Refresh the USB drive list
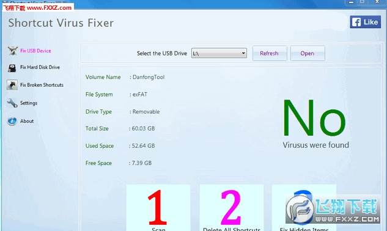The height and width of the screenshot is (231, 387). [x=270, y=53]
